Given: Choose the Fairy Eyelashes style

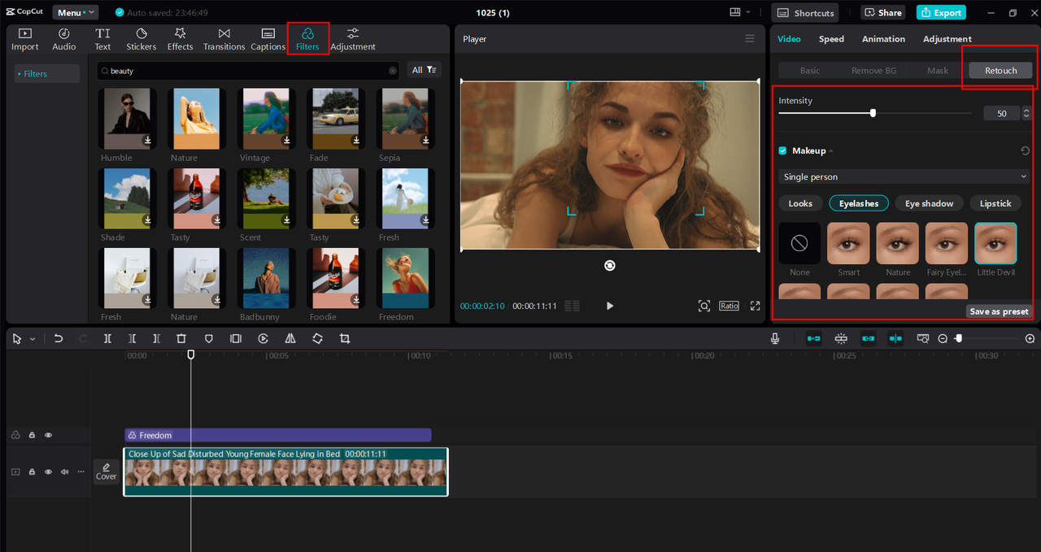Looking at the screenshot, I should pyautogui.click(x=947, y=244).
